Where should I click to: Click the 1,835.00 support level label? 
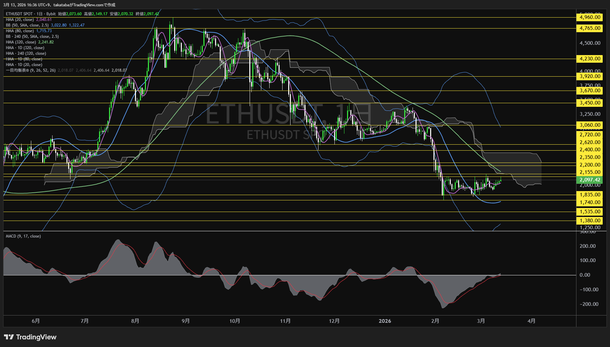click(589, 195)
